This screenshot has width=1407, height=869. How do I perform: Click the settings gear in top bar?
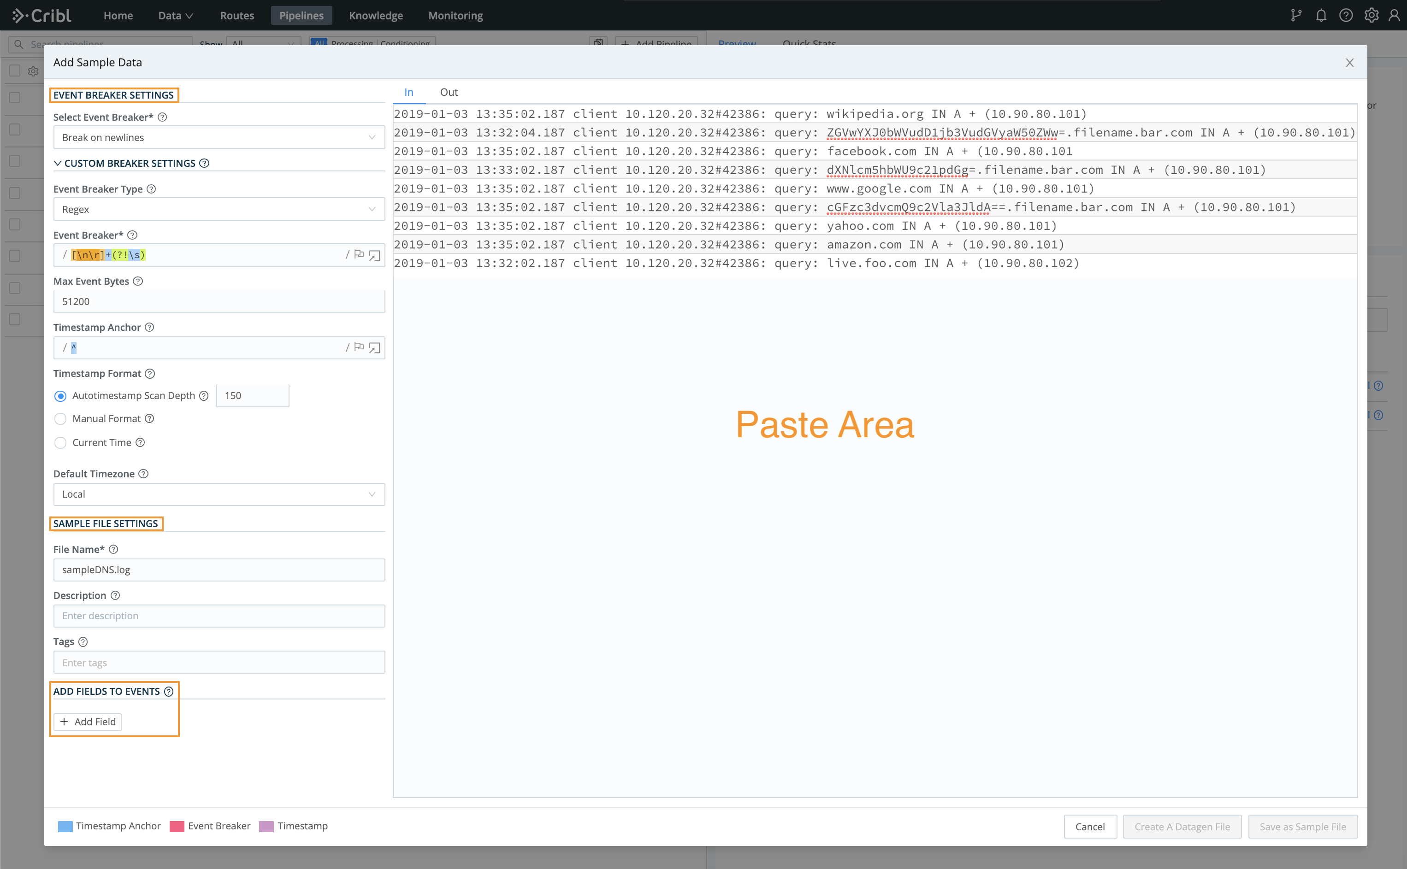pyautogui.click(x=1372, y=16)
